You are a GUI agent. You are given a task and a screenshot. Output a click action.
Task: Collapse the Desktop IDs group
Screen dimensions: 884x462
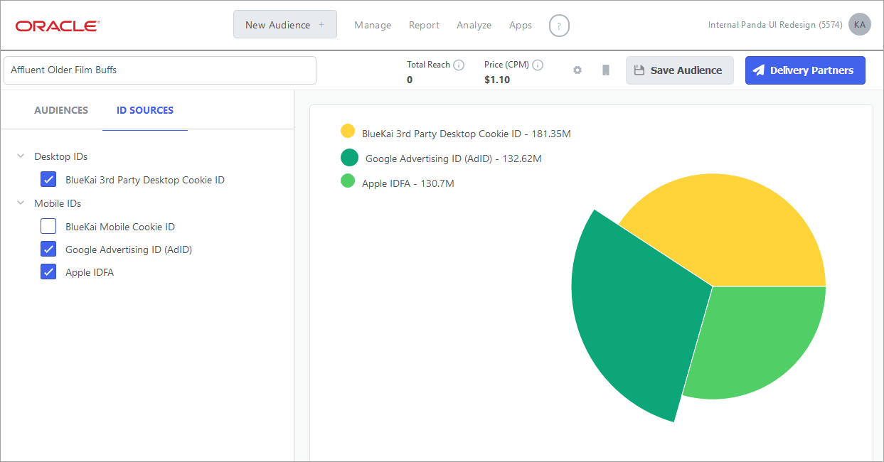coord(20,156)
